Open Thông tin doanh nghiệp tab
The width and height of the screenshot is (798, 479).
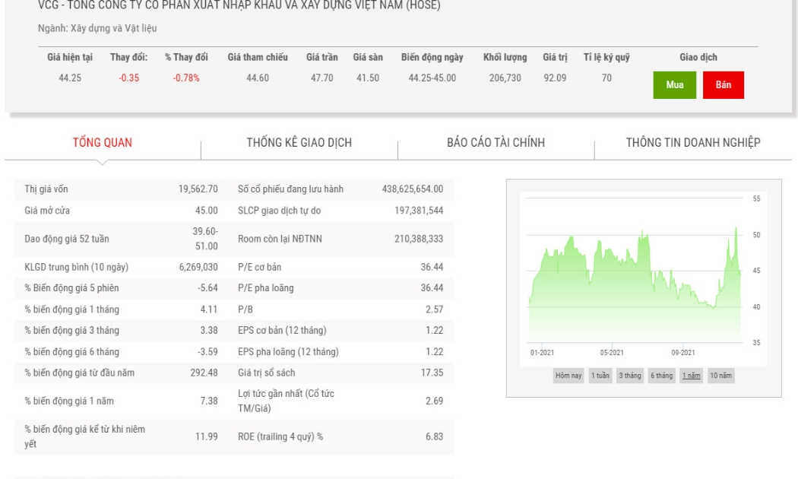tap(693, 142)
